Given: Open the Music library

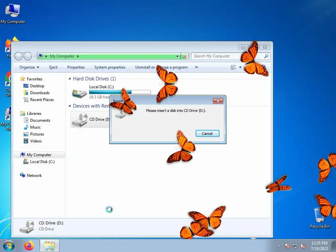Looking at the screenshot, I should (x=35, y=127).
